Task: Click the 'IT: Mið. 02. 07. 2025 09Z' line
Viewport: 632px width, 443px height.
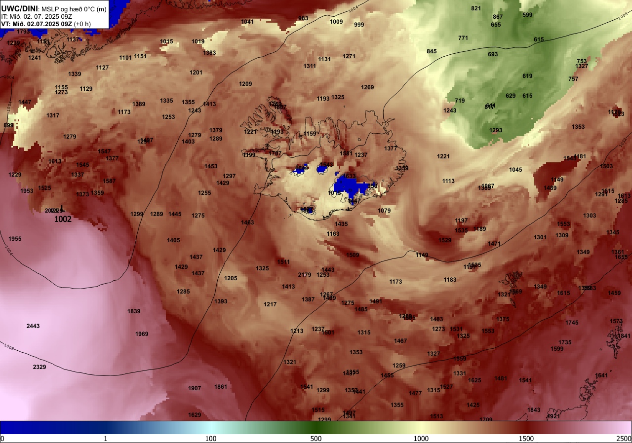Action: coord(37,16)
